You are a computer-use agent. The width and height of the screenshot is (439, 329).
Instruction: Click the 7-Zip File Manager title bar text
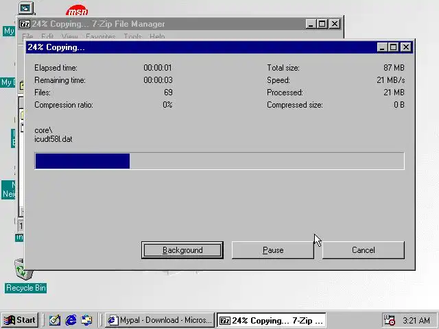click(x=98, y=24)
